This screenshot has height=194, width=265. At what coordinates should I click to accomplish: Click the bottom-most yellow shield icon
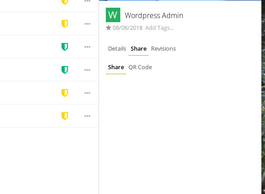pos(65,116)
